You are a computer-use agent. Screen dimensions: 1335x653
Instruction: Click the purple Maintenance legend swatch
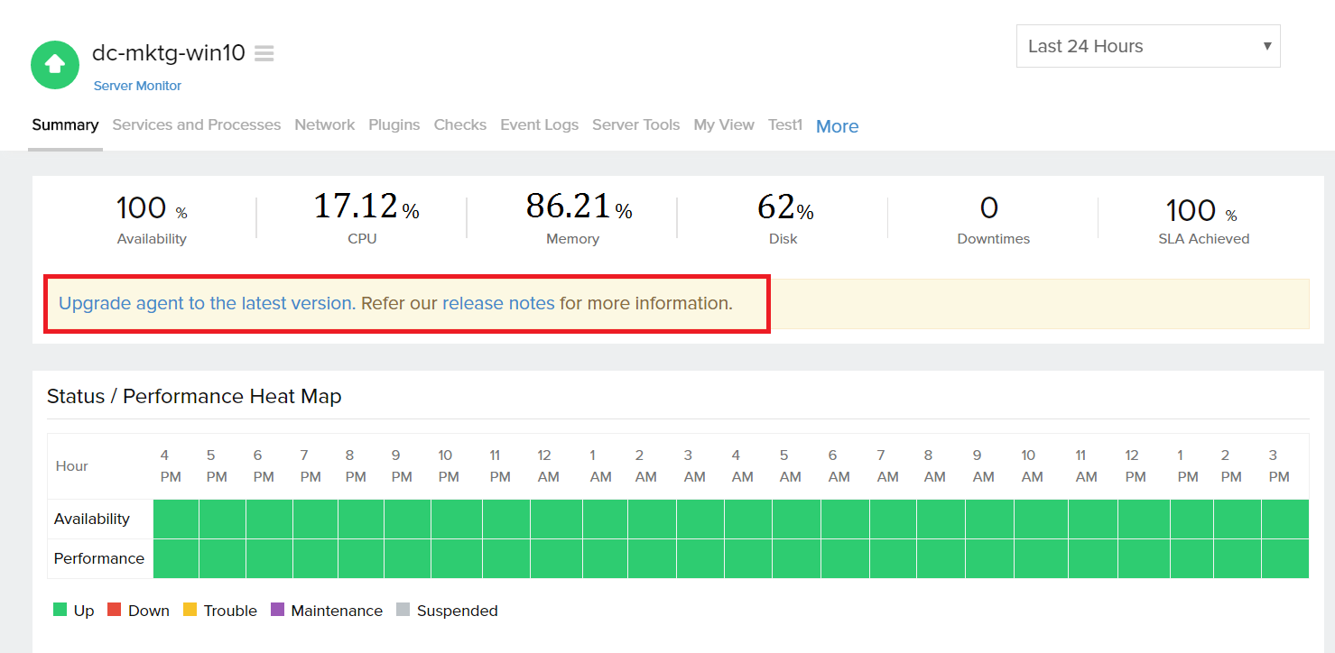tap(277, 610)
